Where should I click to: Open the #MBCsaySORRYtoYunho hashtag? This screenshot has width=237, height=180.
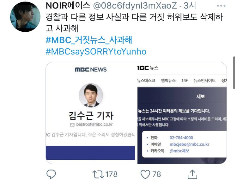pos(96,52)
